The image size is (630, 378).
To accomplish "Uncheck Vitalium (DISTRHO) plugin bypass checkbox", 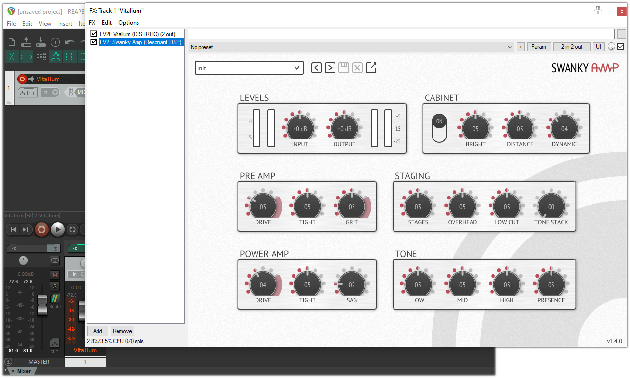I will click(x=94, y=34).
